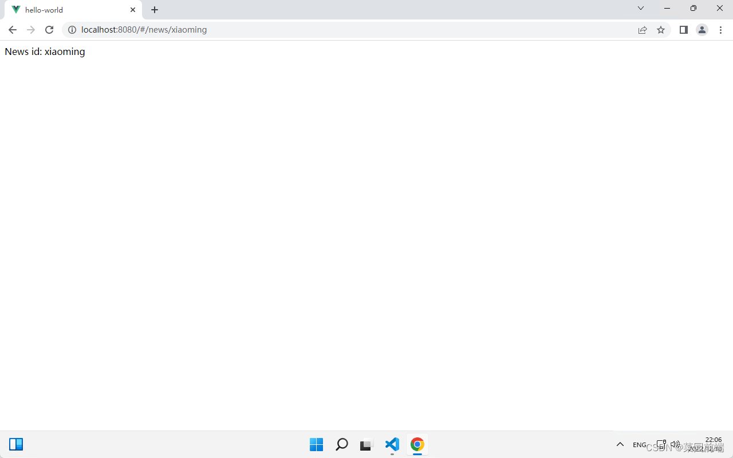The height and width of the screenshot is (458, 733).
Task: Go forward to the next page
Action: (x=31, y=30)
